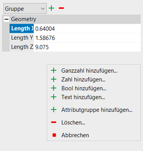143x151 pixels.
Task: Open the Gruppe dropdown
Action: point(25,8)
